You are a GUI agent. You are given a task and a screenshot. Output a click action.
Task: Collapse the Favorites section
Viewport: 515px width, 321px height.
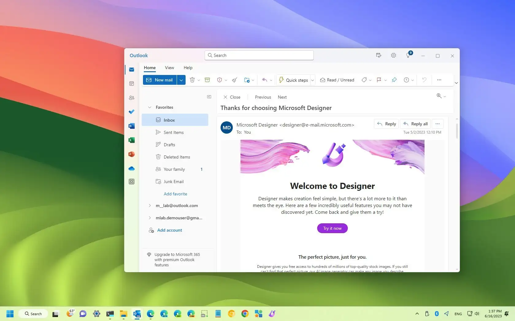pos(150,107)
